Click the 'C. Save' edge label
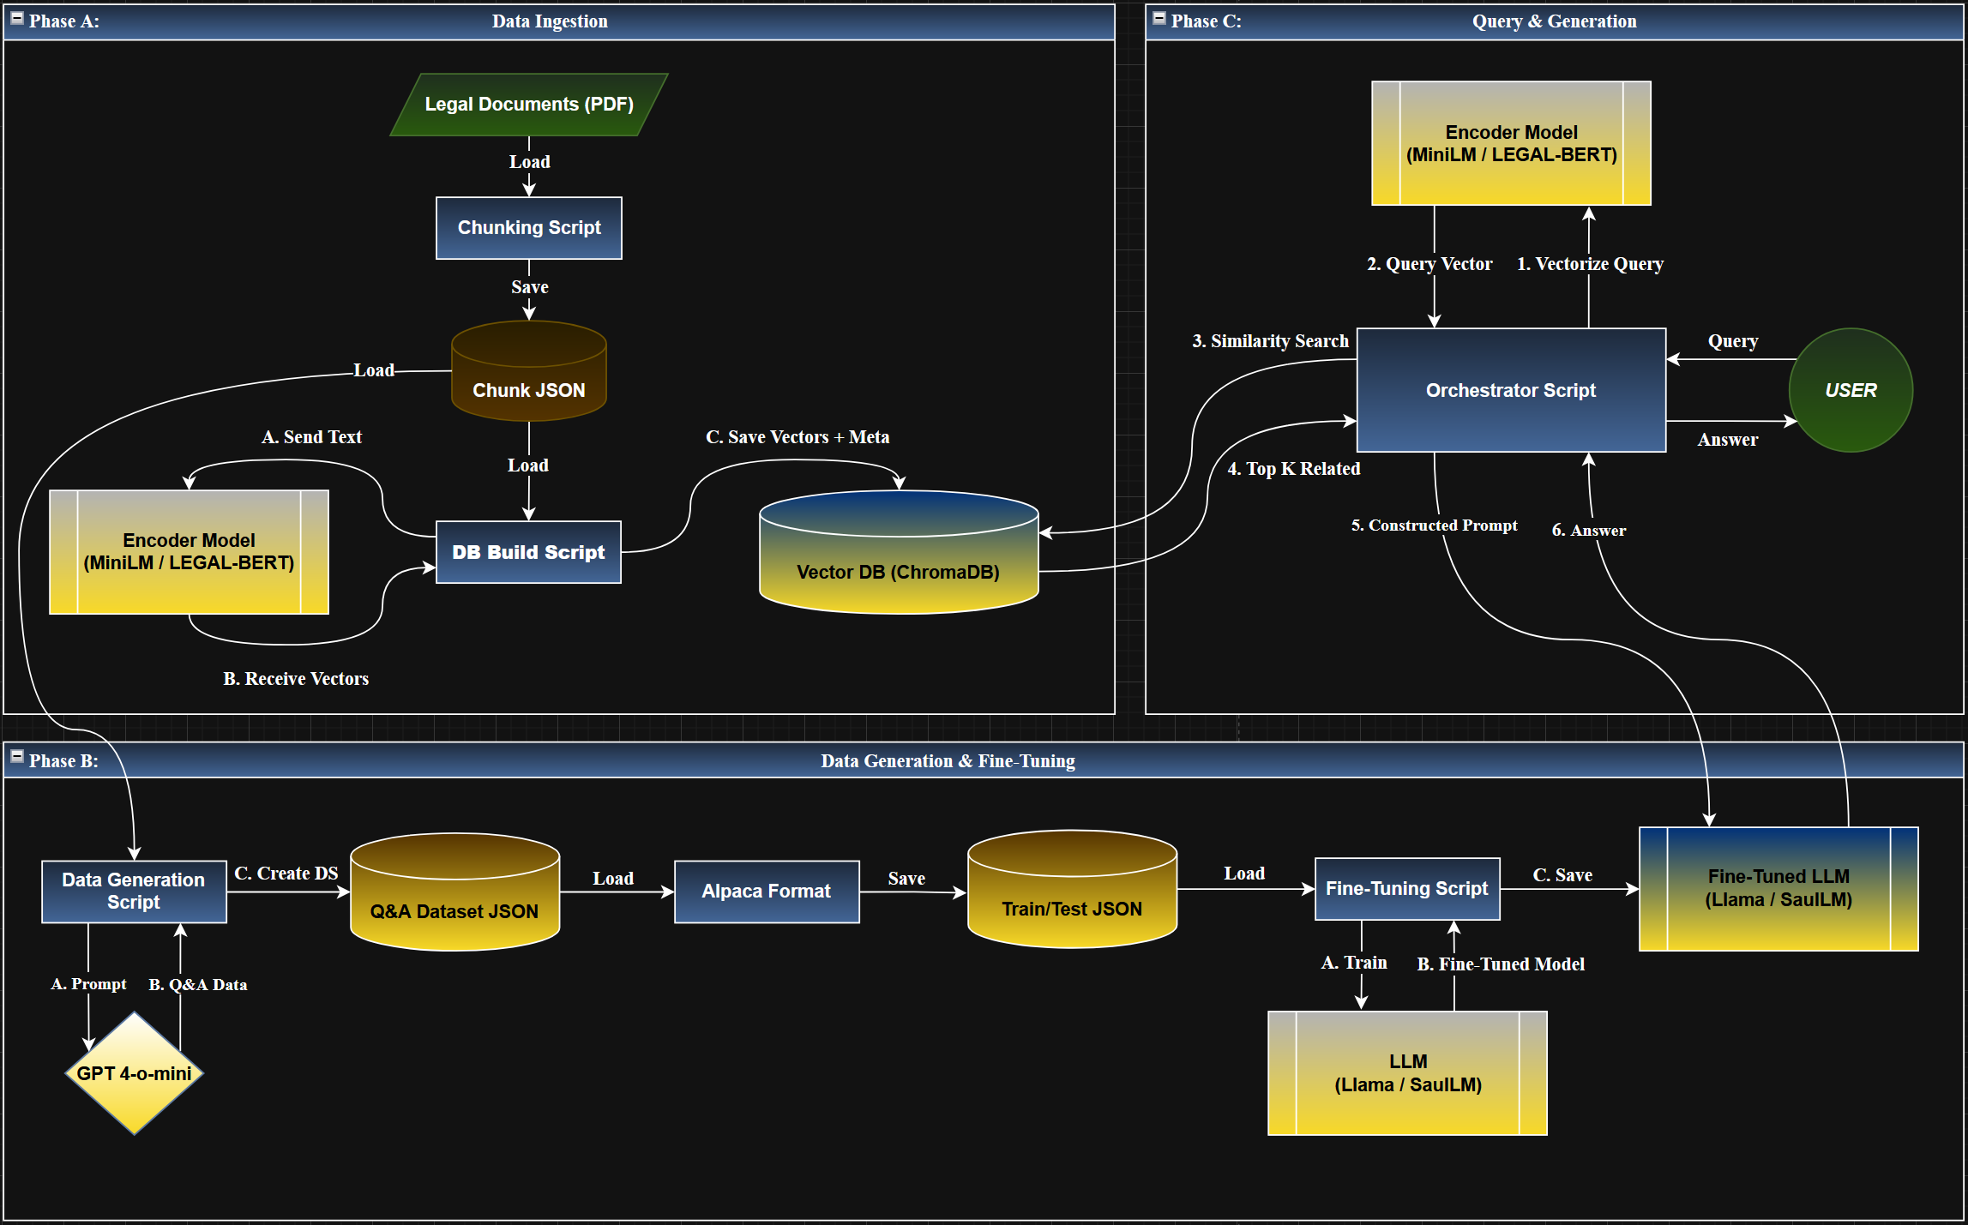Screen dimensions: 1968x1225 (1562, 875)
